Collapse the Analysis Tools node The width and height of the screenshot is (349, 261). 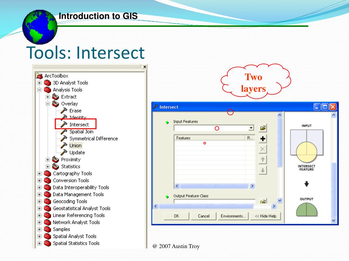click(40, 90)
